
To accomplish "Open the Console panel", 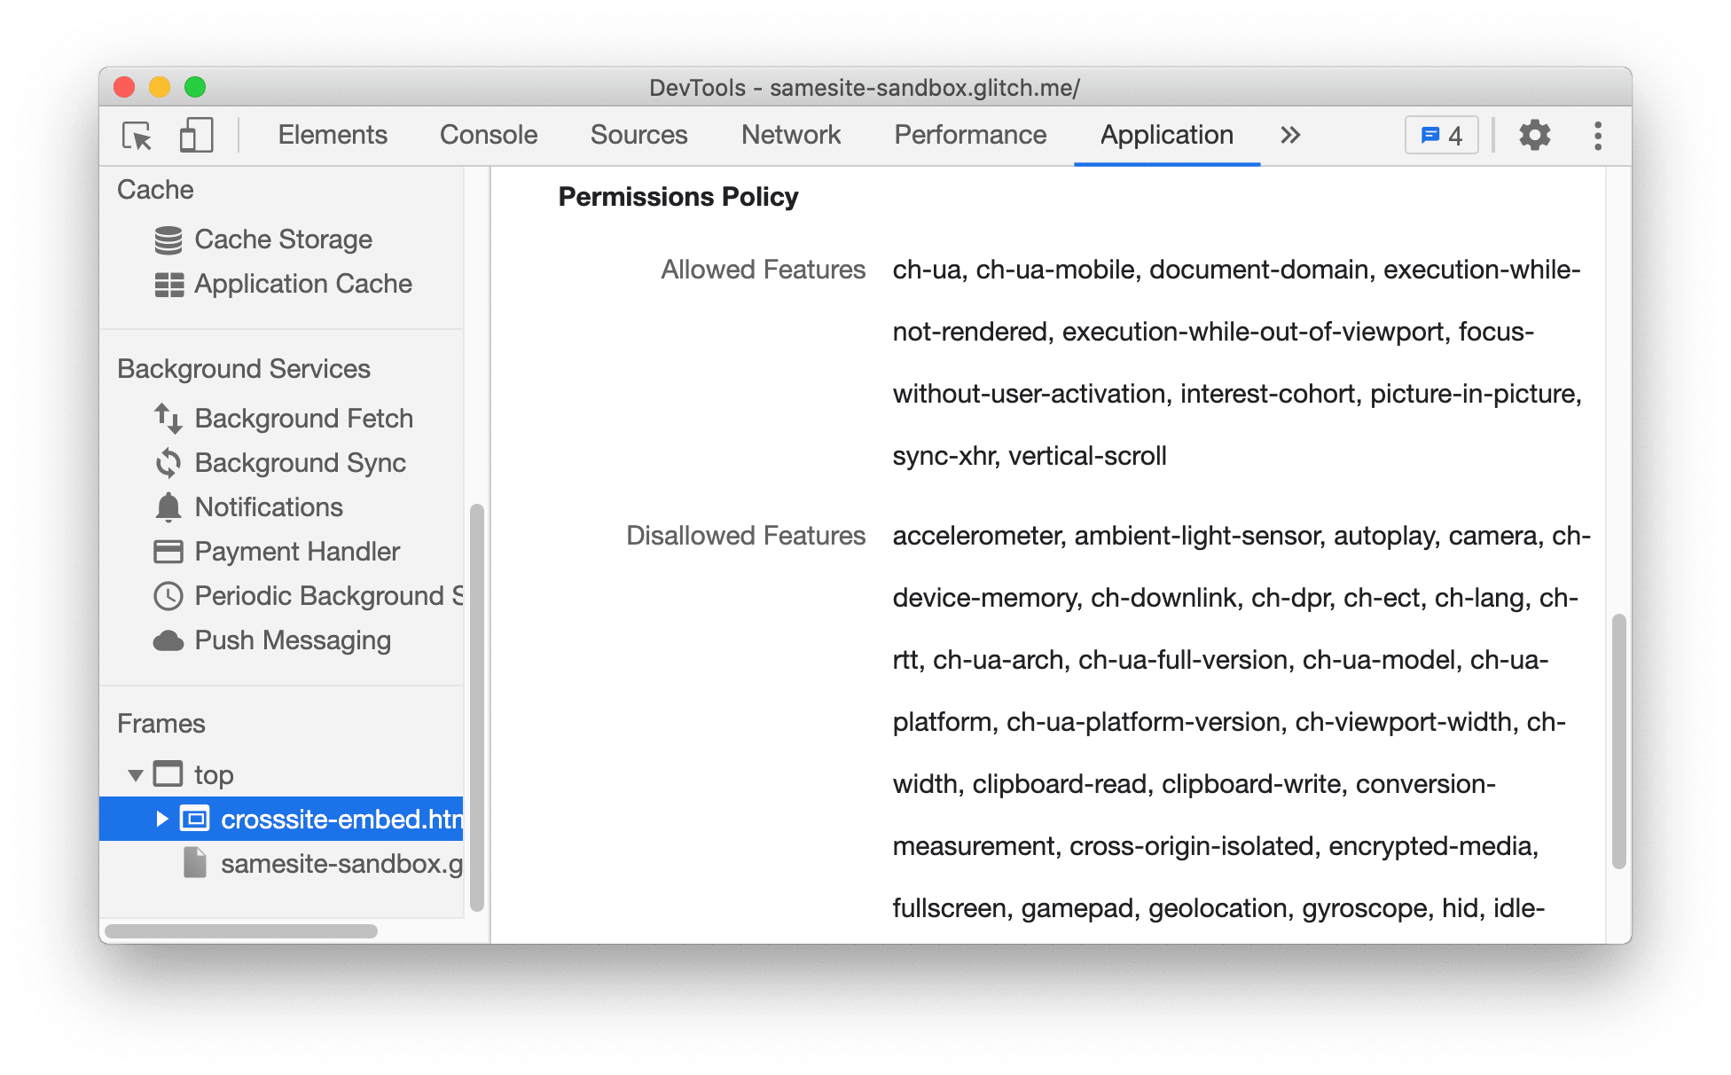I will tap(488, 135).
